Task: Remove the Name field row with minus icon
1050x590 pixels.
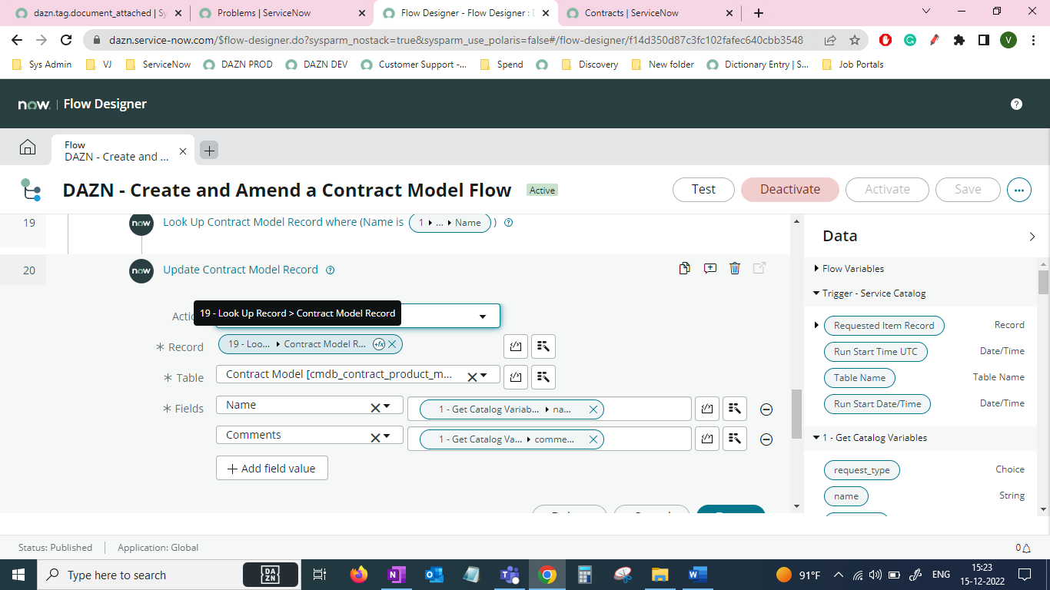Action: point(766,409)
